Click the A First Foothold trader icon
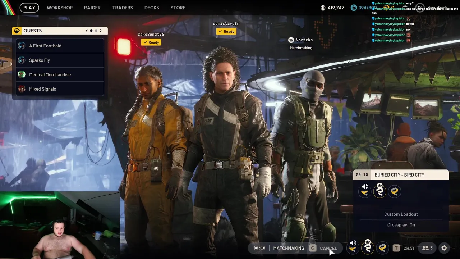This screenshot has height=259, width=460. [x=22, y=46]
